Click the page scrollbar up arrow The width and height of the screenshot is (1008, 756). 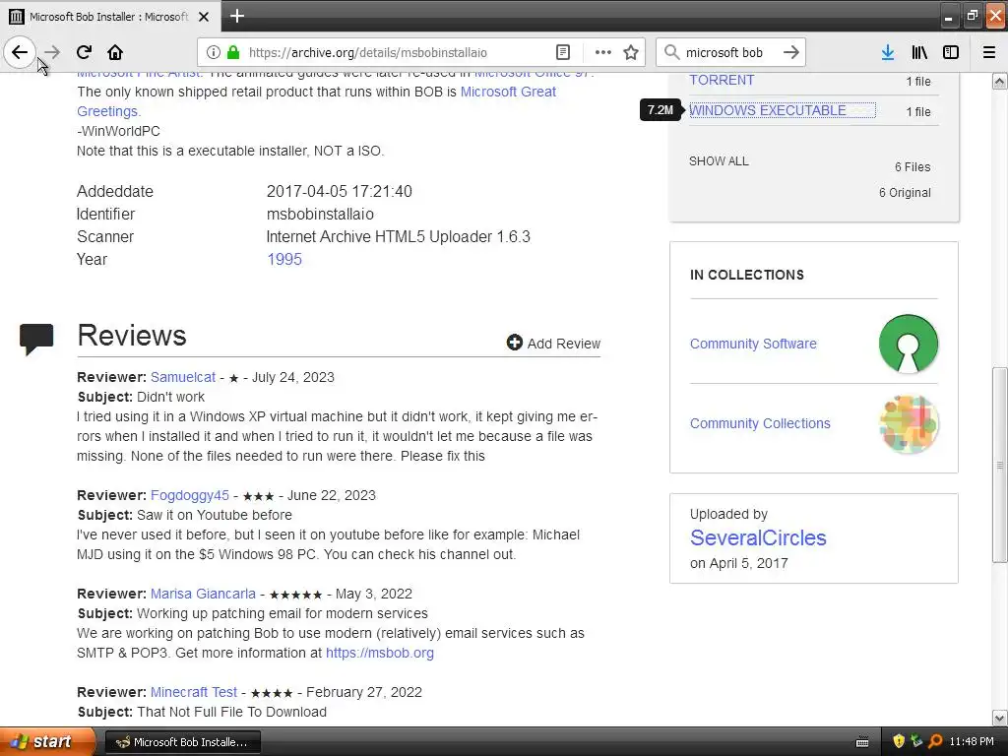tap(999, 81)
